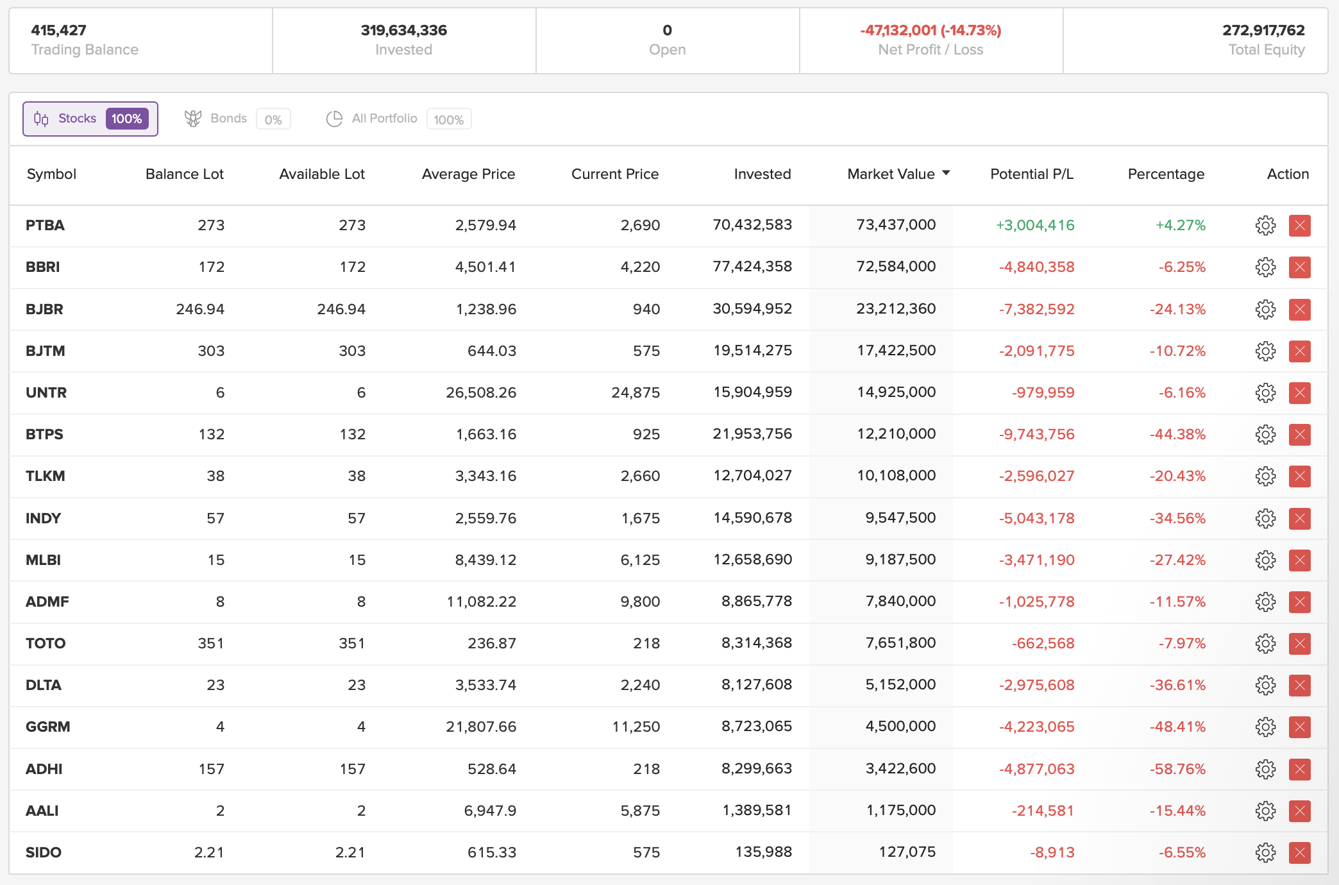Sort table by Potential P/L header
Viewport: 1339px width, 885px height.
click(1032, 174)
